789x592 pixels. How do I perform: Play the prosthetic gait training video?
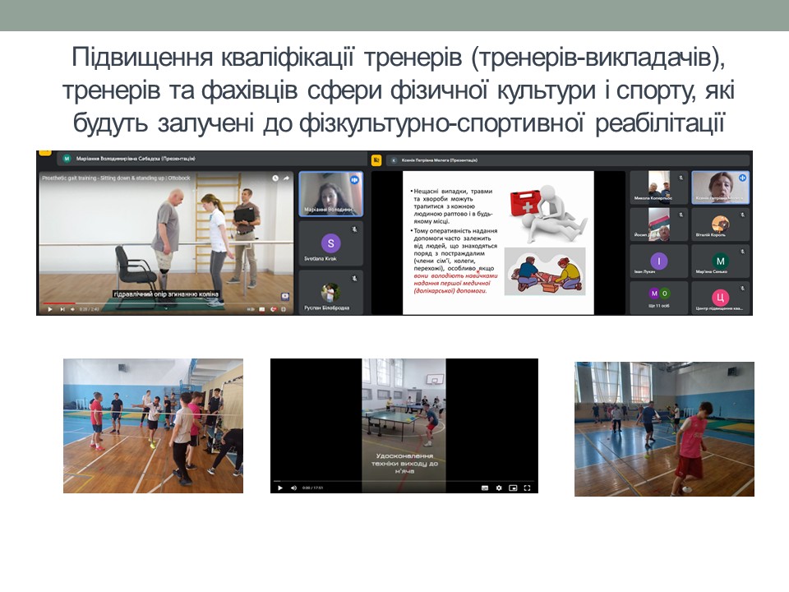tap(50, 309)
